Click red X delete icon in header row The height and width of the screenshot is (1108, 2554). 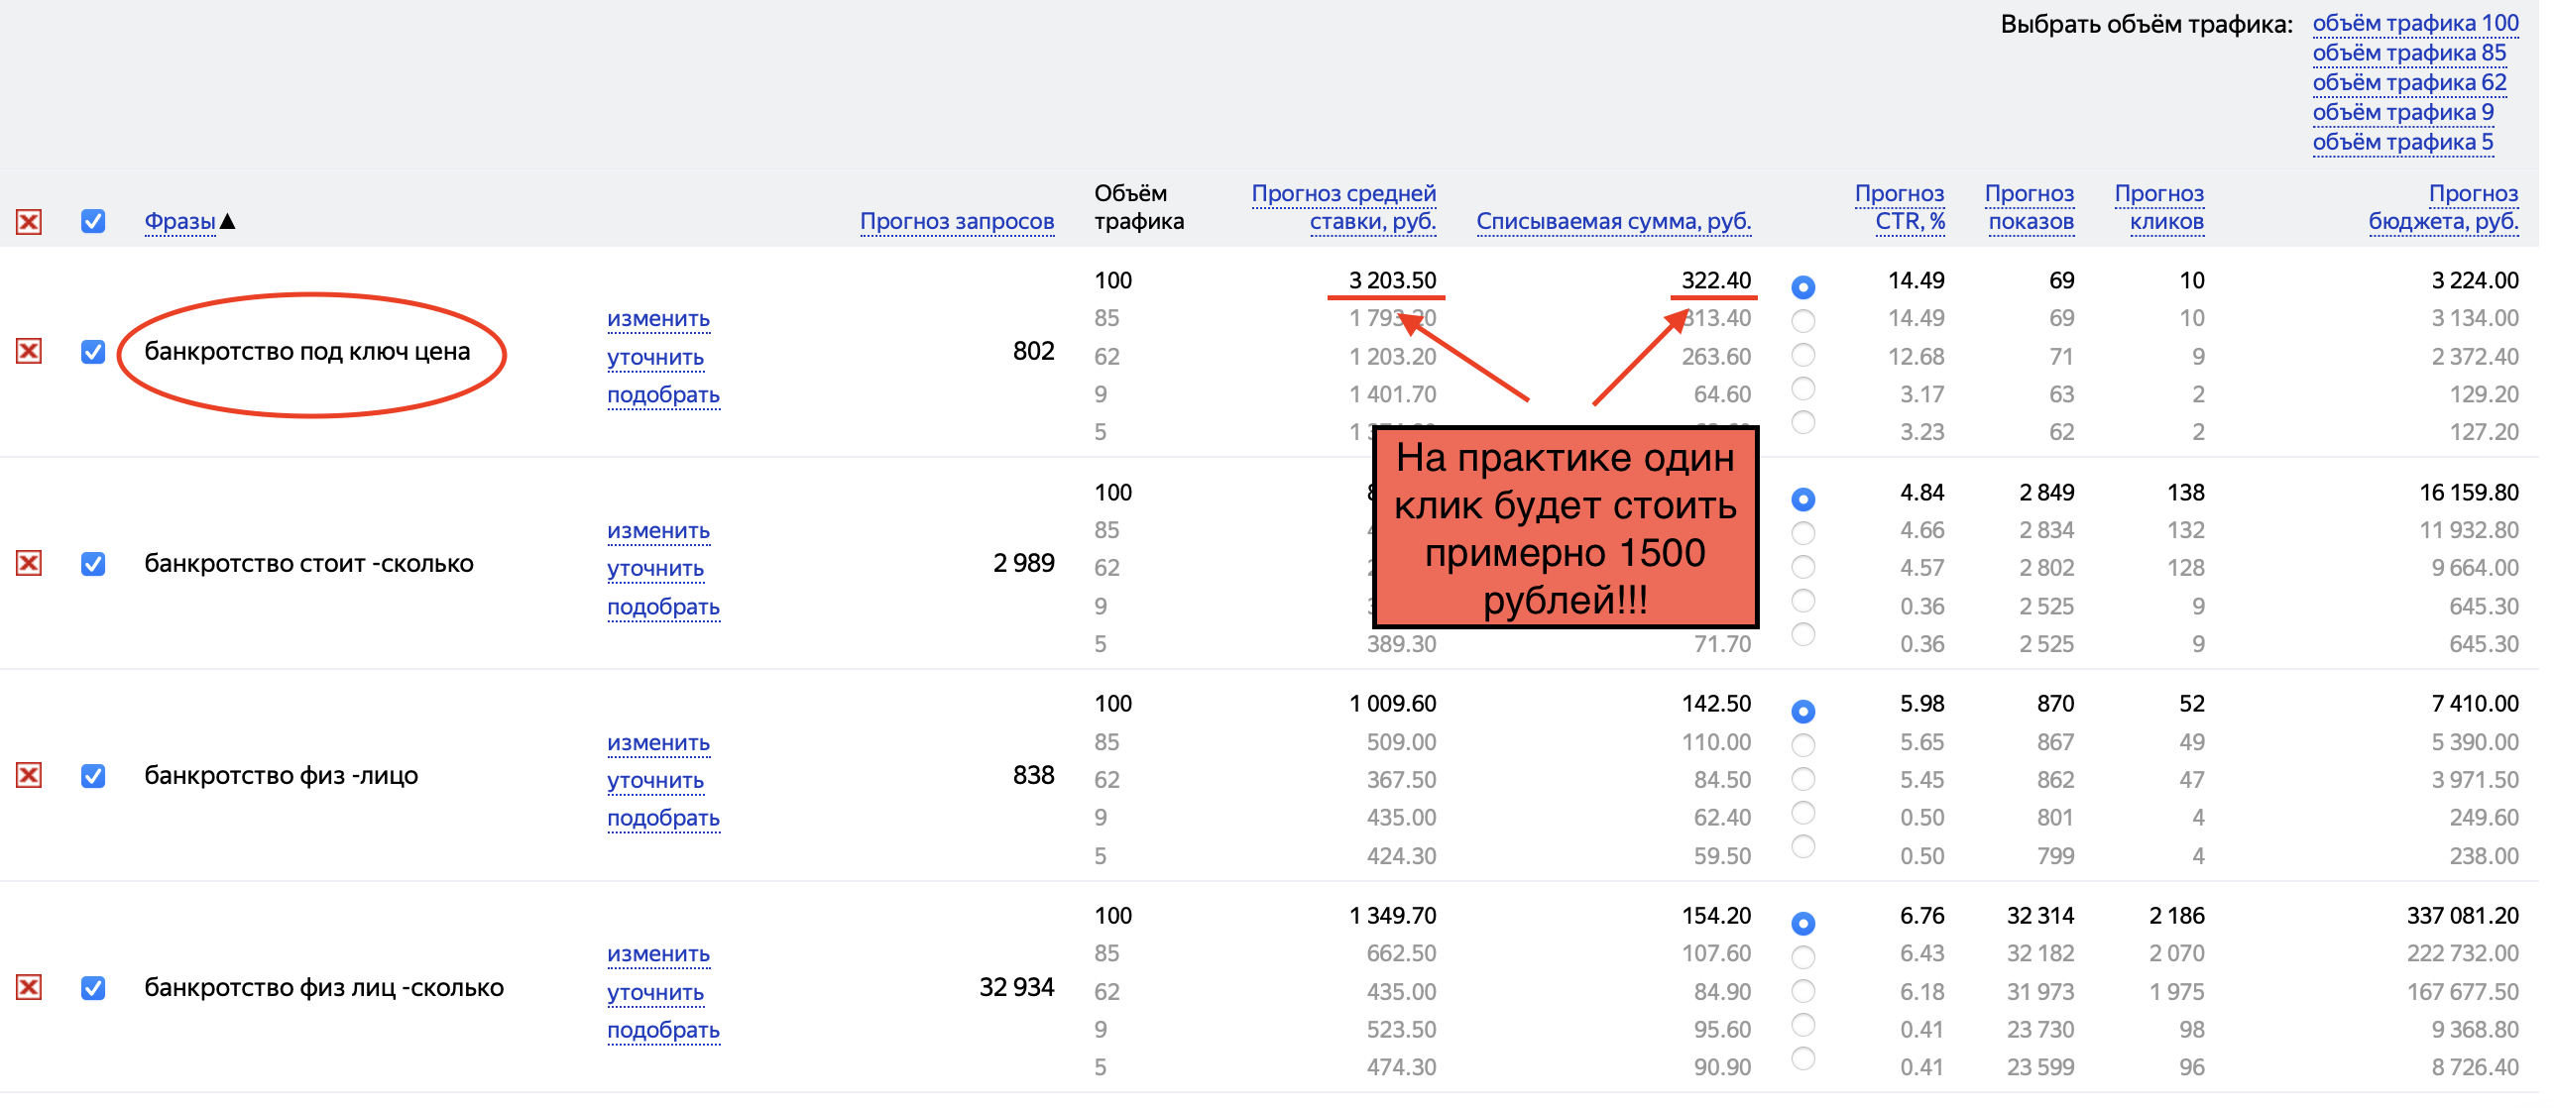(x=29, y=222)
